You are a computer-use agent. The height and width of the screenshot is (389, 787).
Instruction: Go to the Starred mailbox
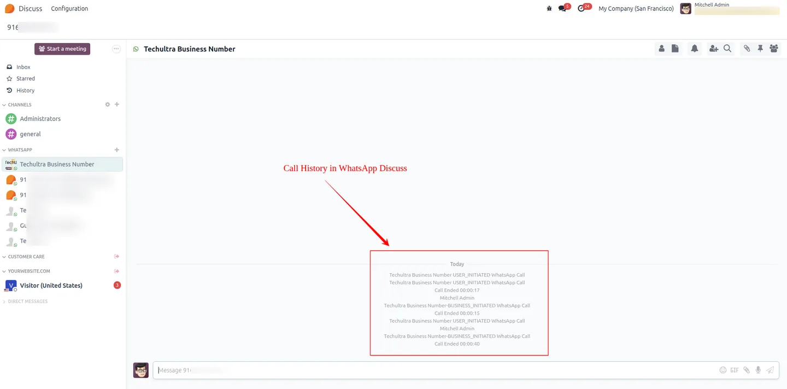(25, 78)
